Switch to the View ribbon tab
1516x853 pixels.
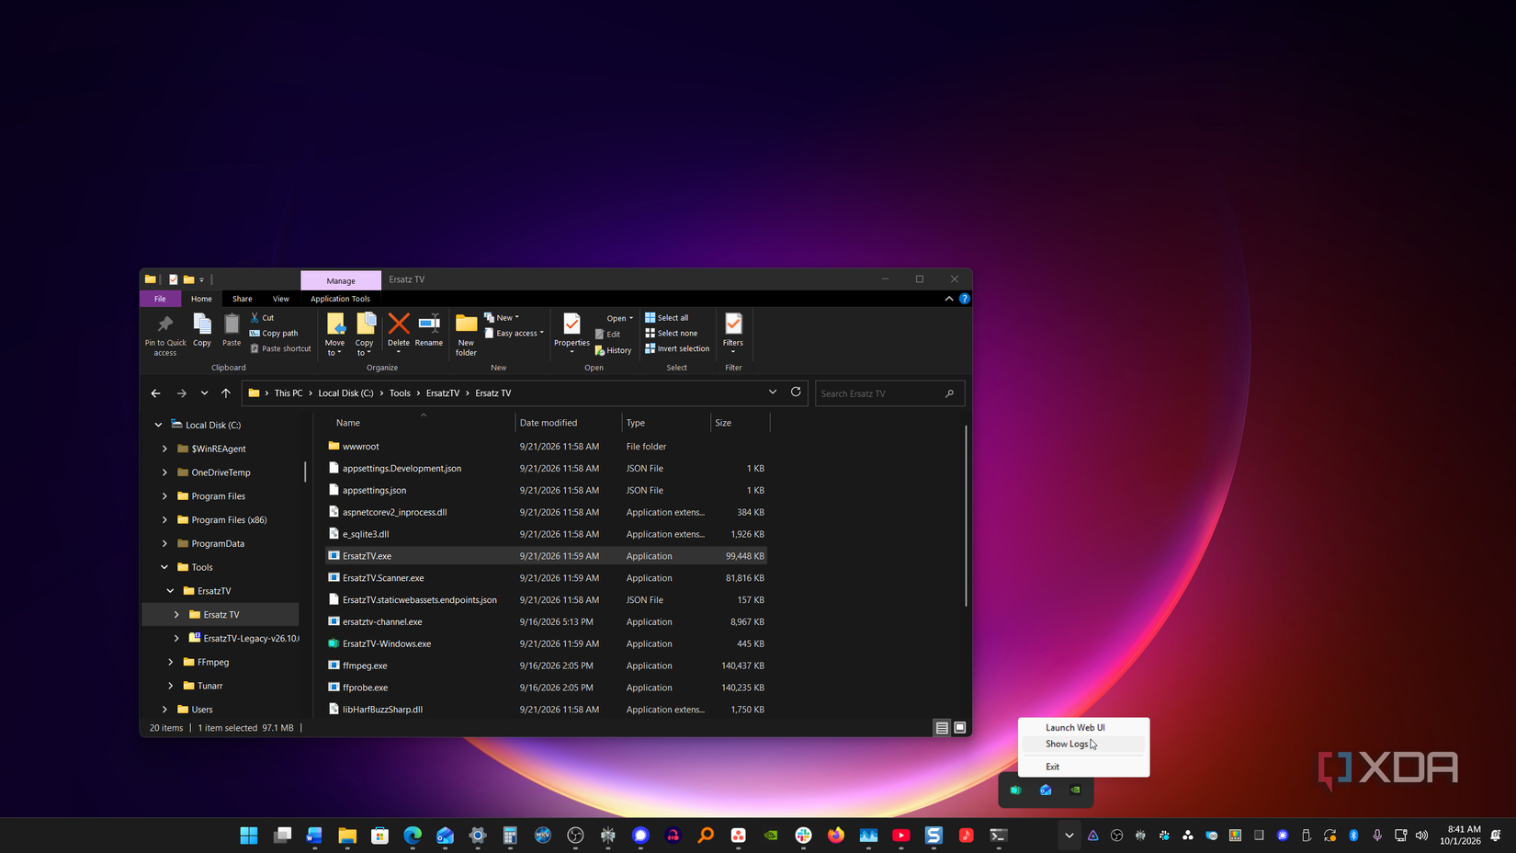coord(281,299)
